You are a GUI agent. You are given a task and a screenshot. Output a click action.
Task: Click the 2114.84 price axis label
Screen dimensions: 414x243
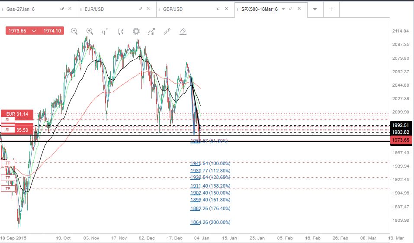[401, 31]
